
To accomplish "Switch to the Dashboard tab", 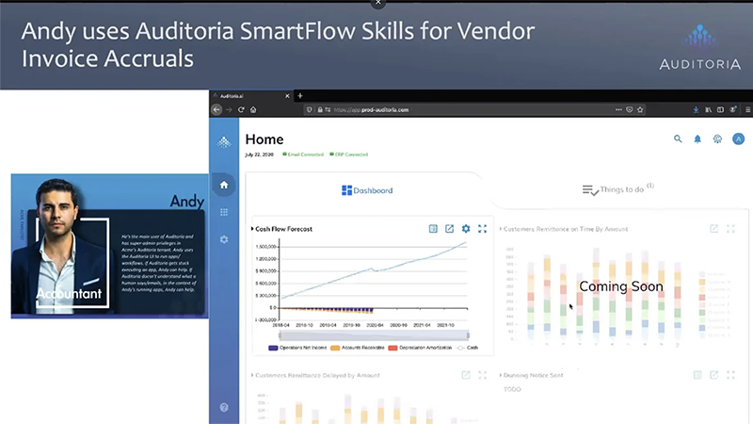I will (x=367, y=190).
